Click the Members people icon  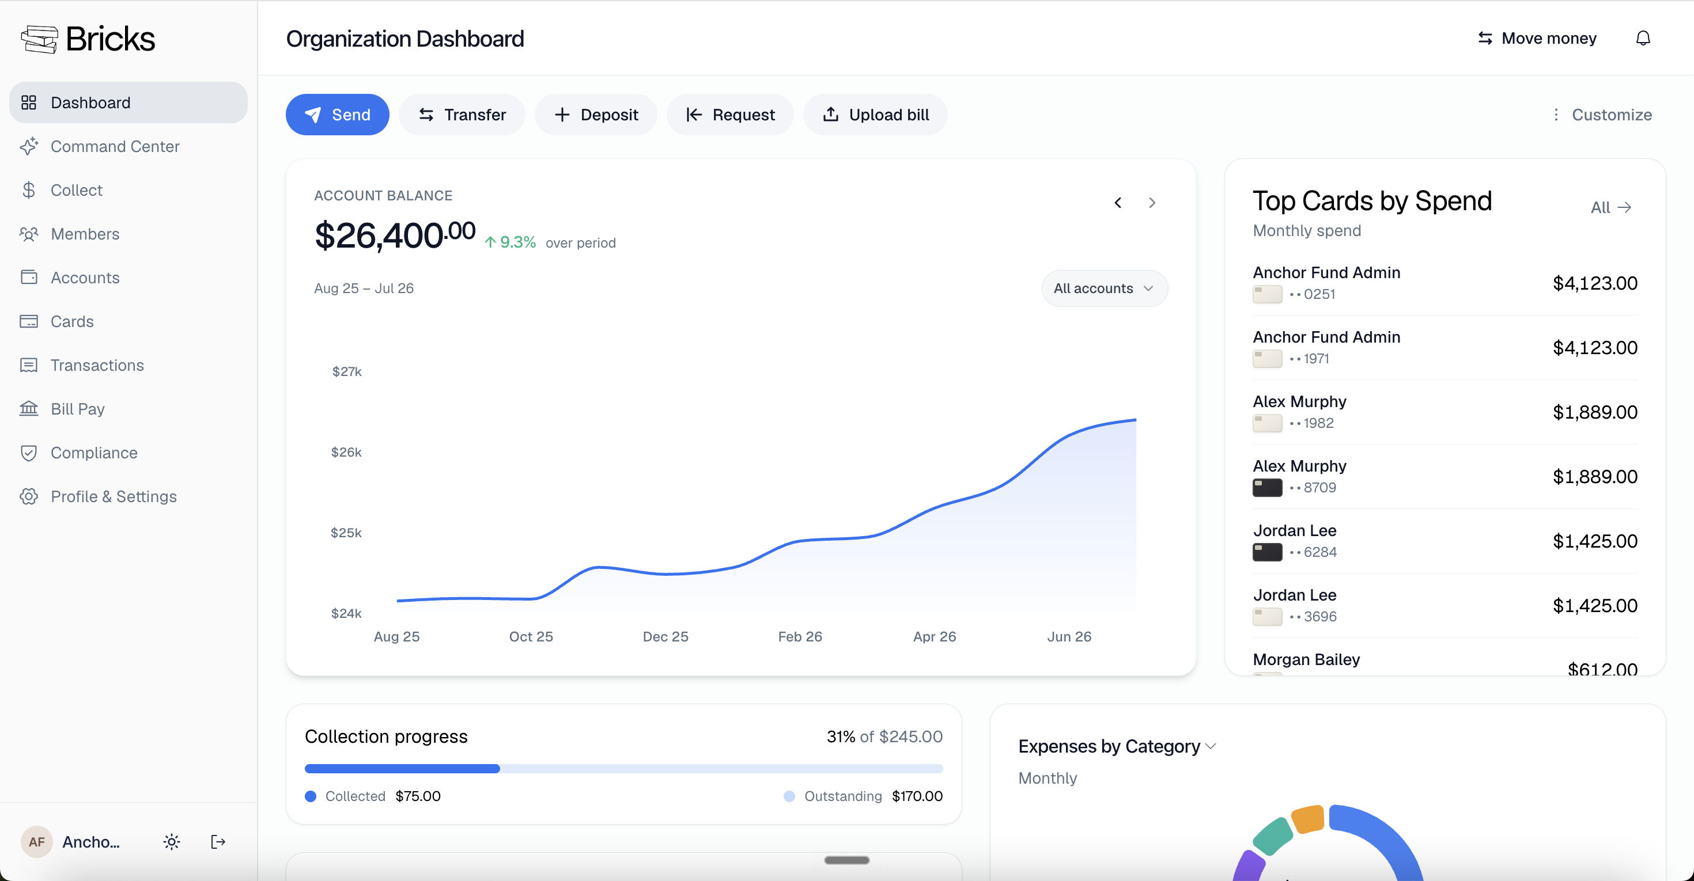click(28, 234)
